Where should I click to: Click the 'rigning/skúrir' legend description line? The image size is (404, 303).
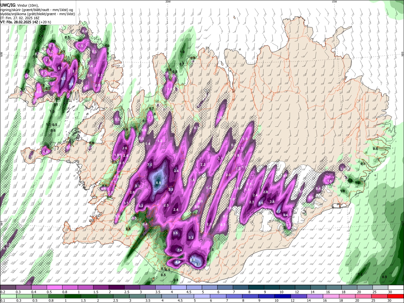point(37,10)
